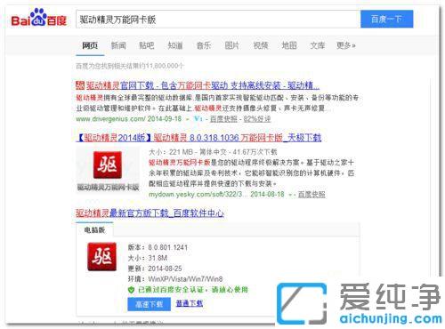This screenshot has height=329, width=445.
Task: Click the 高速下载 button
Action: click(x=149, y=304)
